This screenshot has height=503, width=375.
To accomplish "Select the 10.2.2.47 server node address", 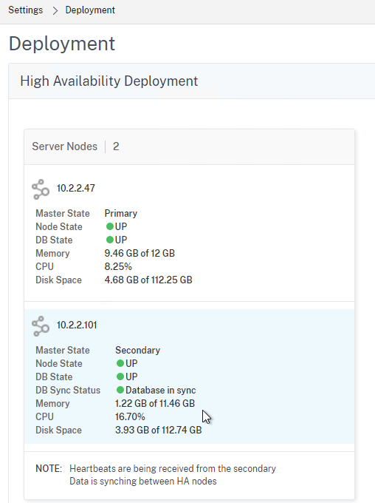I will [76, 188].
